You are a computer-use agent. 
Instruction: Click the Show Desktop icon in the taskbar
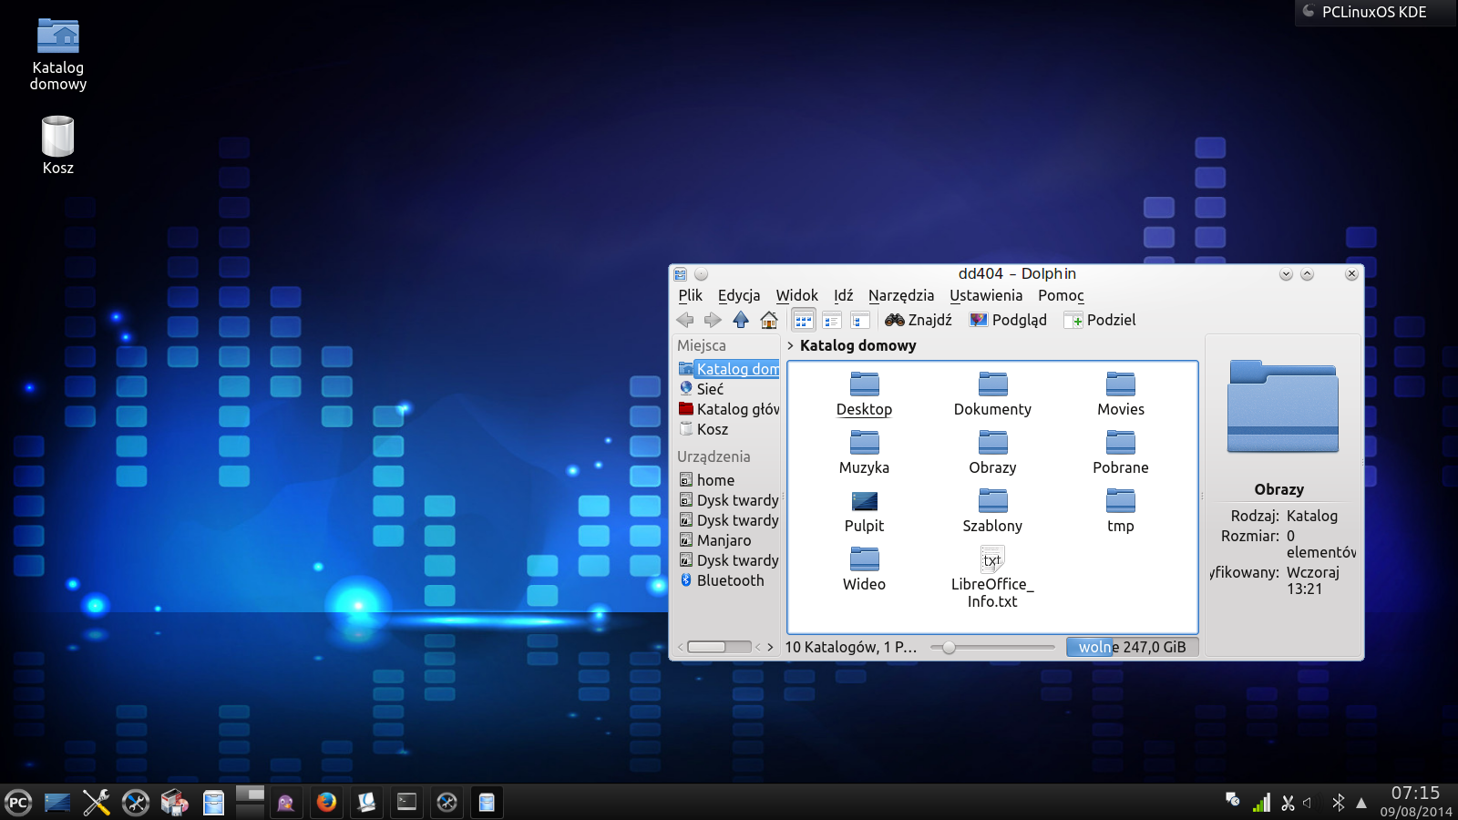click(57, 802)
